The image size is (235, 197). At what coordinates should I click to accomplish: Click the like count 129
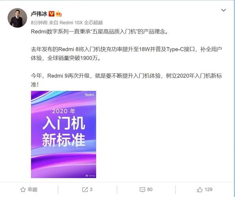pos(208,190)
